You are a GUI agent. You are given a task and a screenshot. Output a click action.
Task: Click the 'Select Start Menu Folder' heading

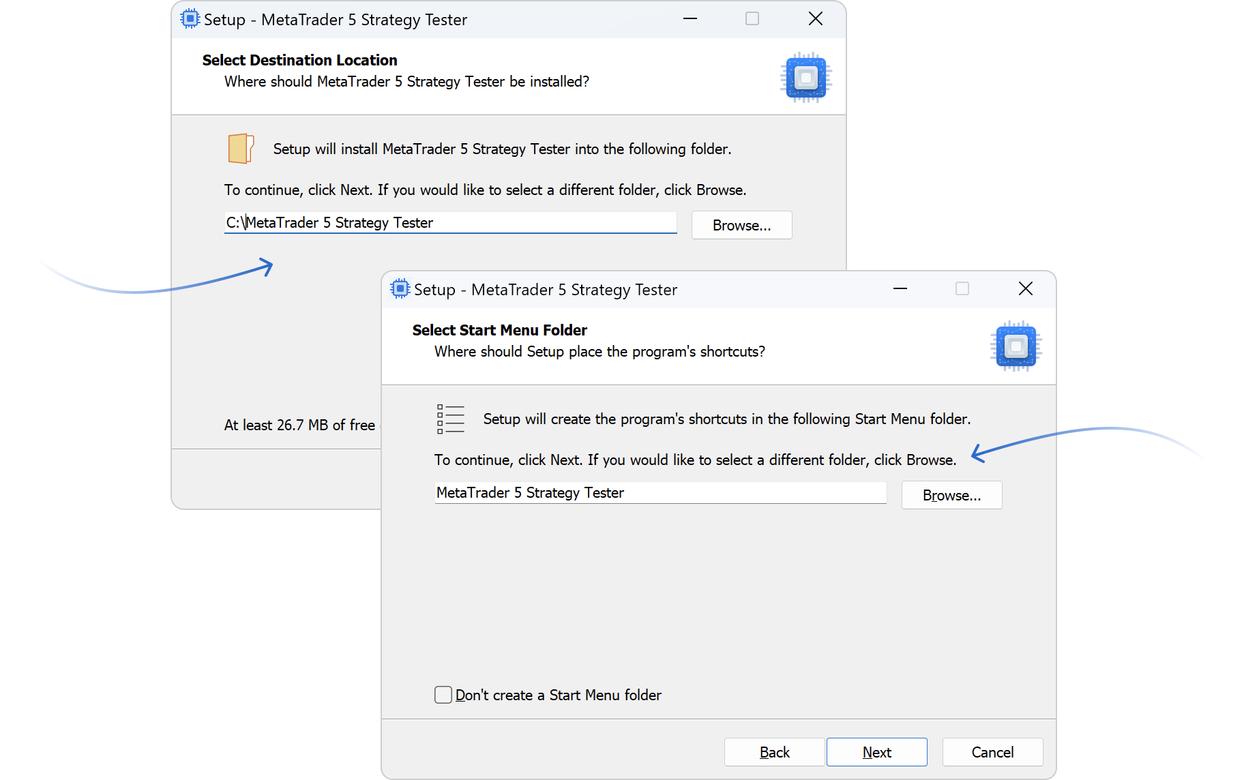click(x=499, y=330)
